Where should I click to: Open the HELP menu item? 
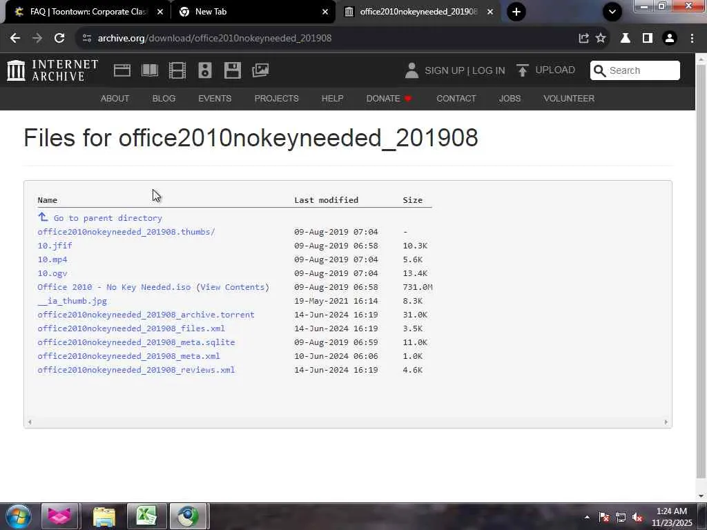click(332, 99)
